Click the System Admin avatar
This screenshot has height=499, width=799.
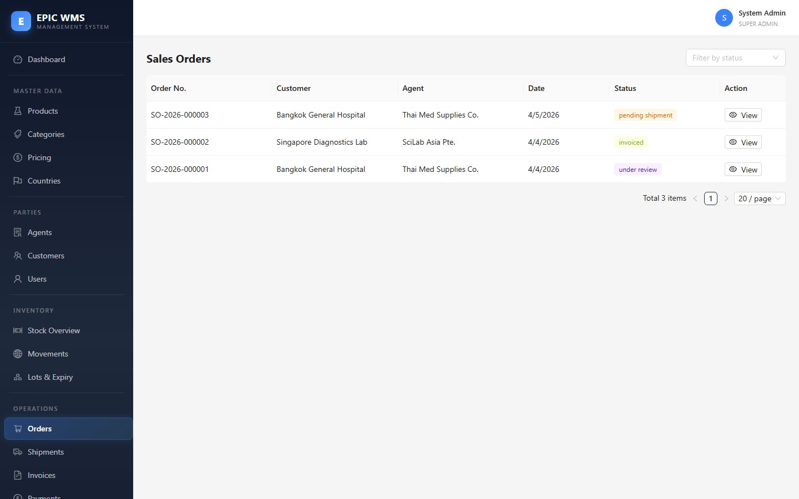[x=724, y=18]
